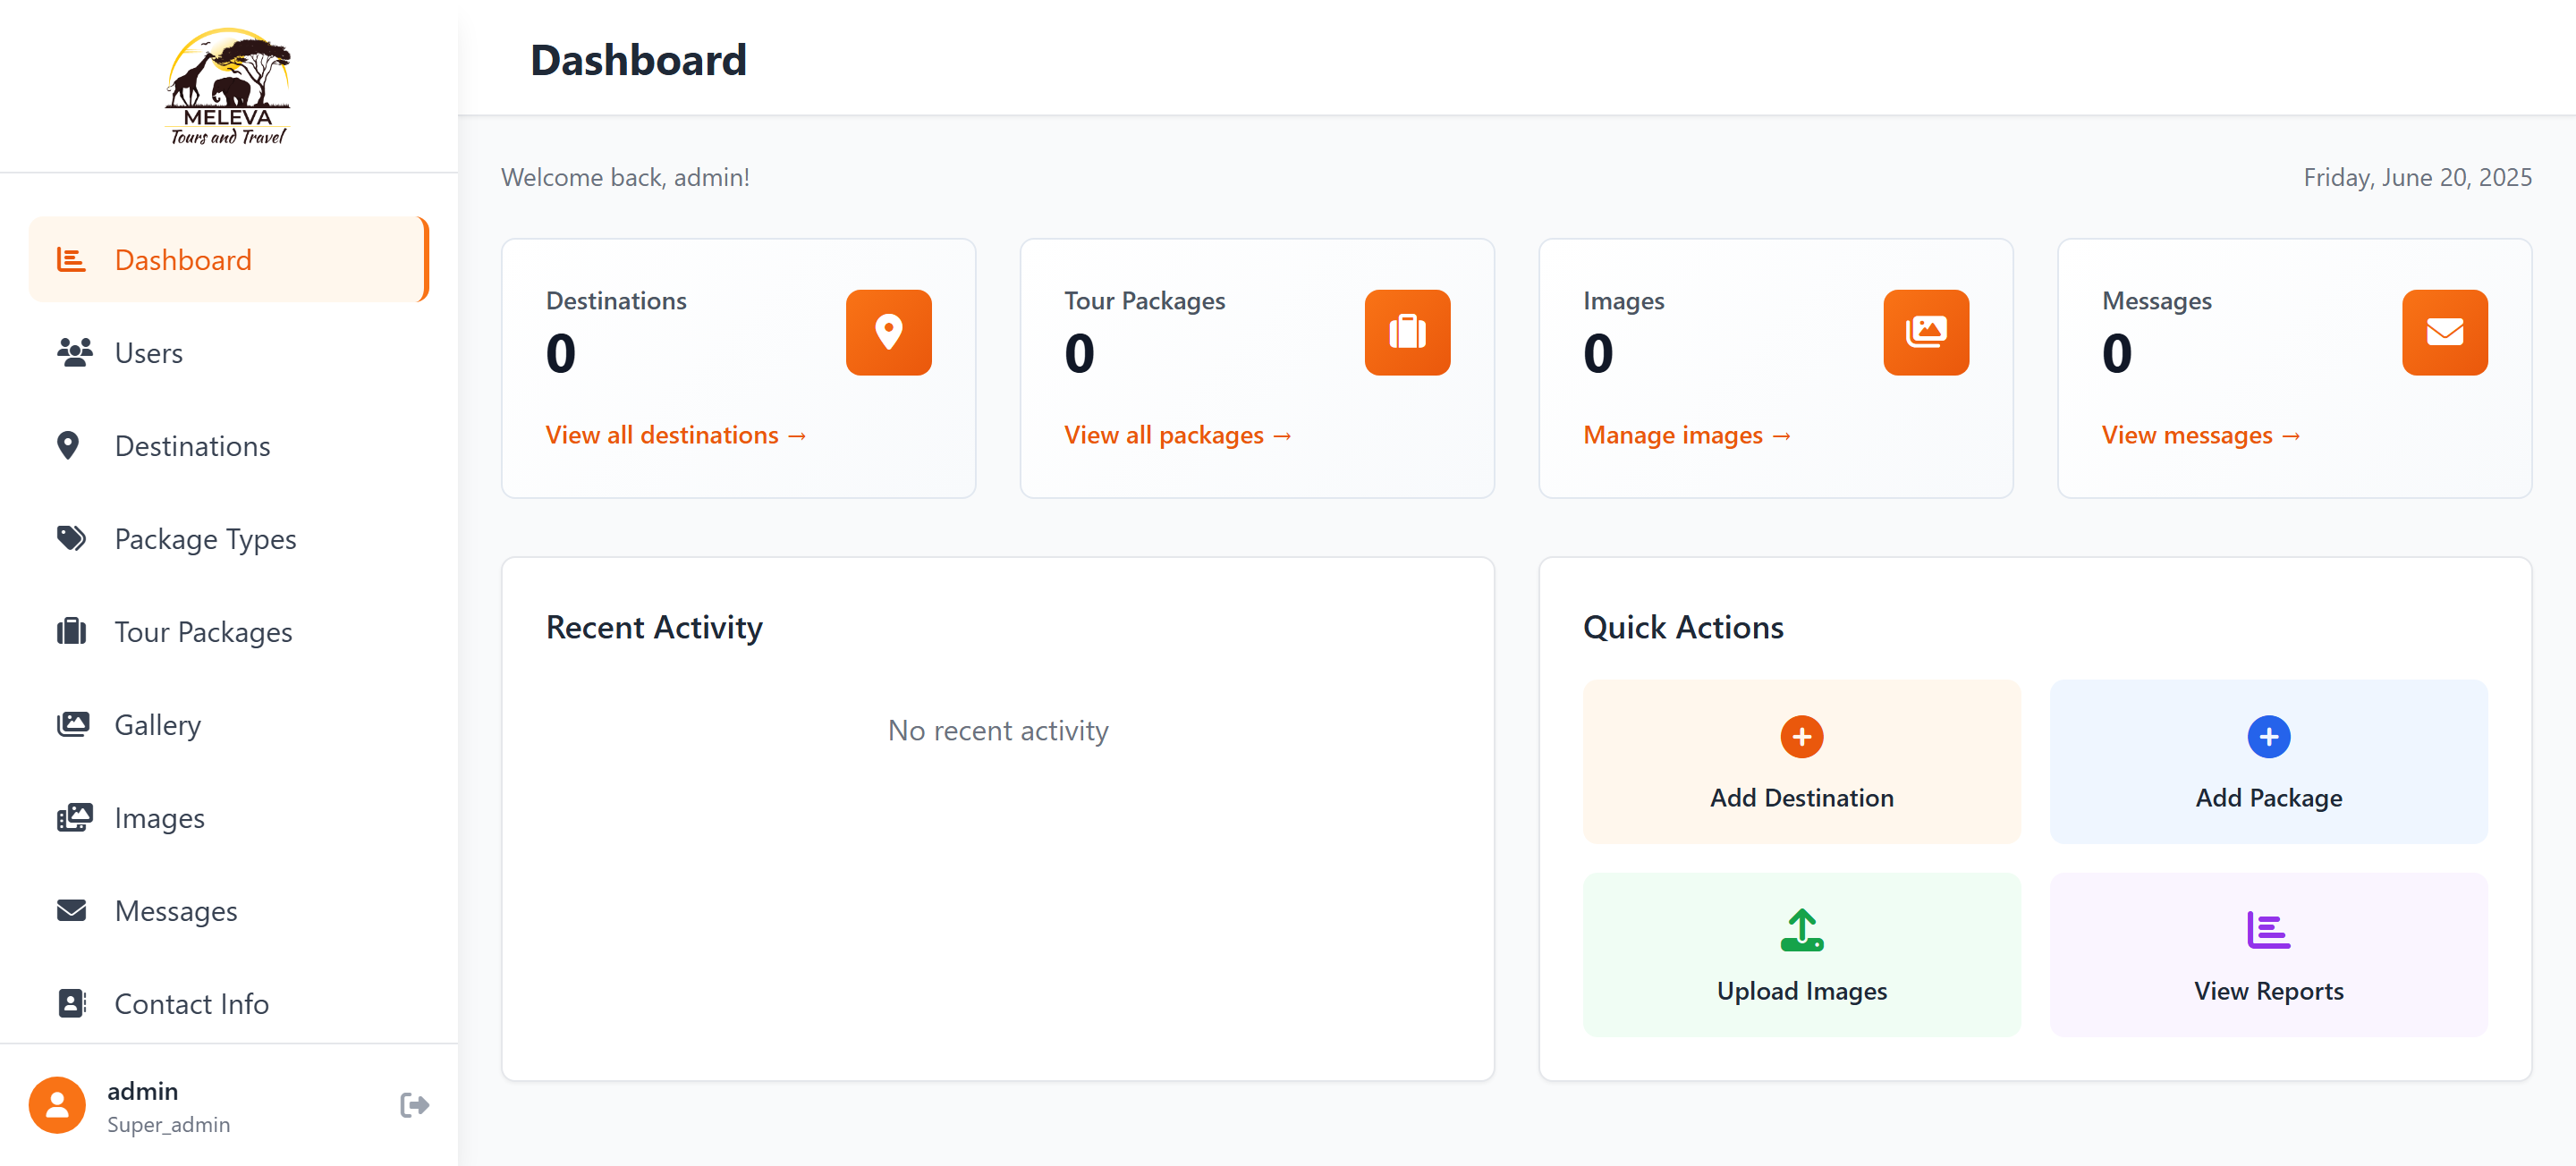
Task: Click the Images count value 0
Action: point(1598,354)
